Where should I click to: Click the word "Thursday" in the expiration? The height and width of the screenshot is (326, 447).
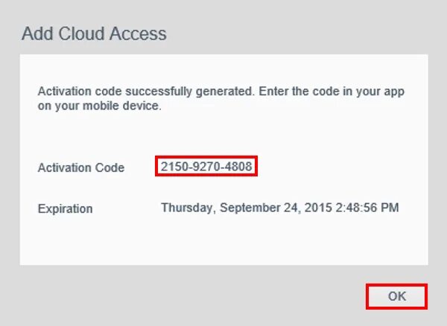tap(186, 208)
